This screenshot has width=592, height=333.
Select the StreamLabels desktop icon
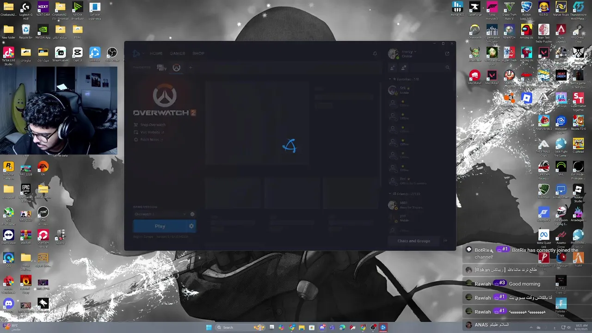pos(60,55)
